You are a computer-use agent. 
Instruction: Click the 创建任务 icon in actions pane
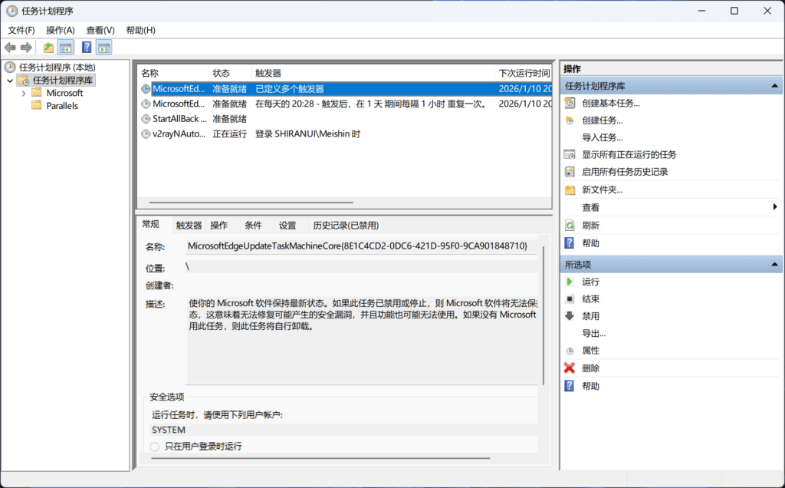569,120
